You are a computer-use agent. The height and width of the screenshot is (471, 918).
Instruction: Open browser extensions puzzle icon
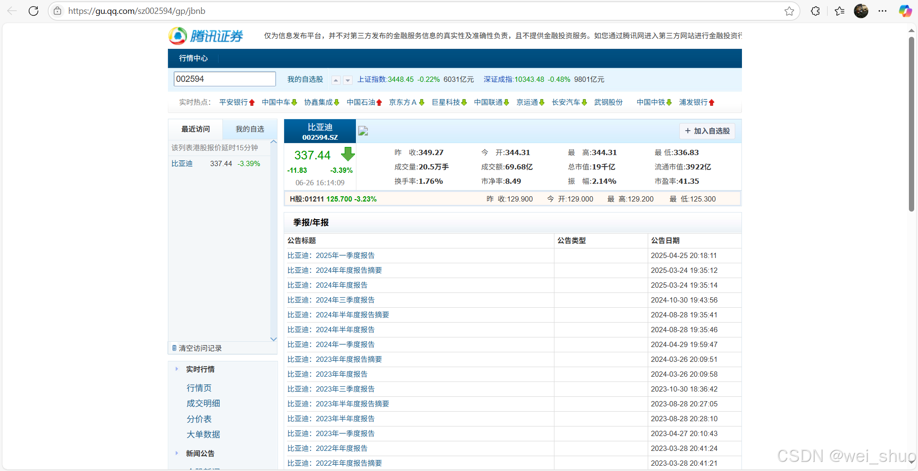pyautogui.click(x=816, y=11)
